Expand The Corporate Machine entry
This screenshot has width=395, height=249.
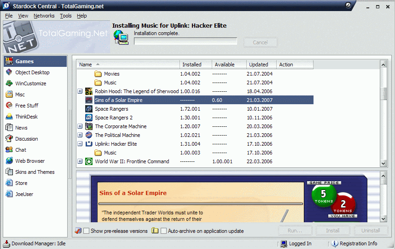(x=80, y=126)
